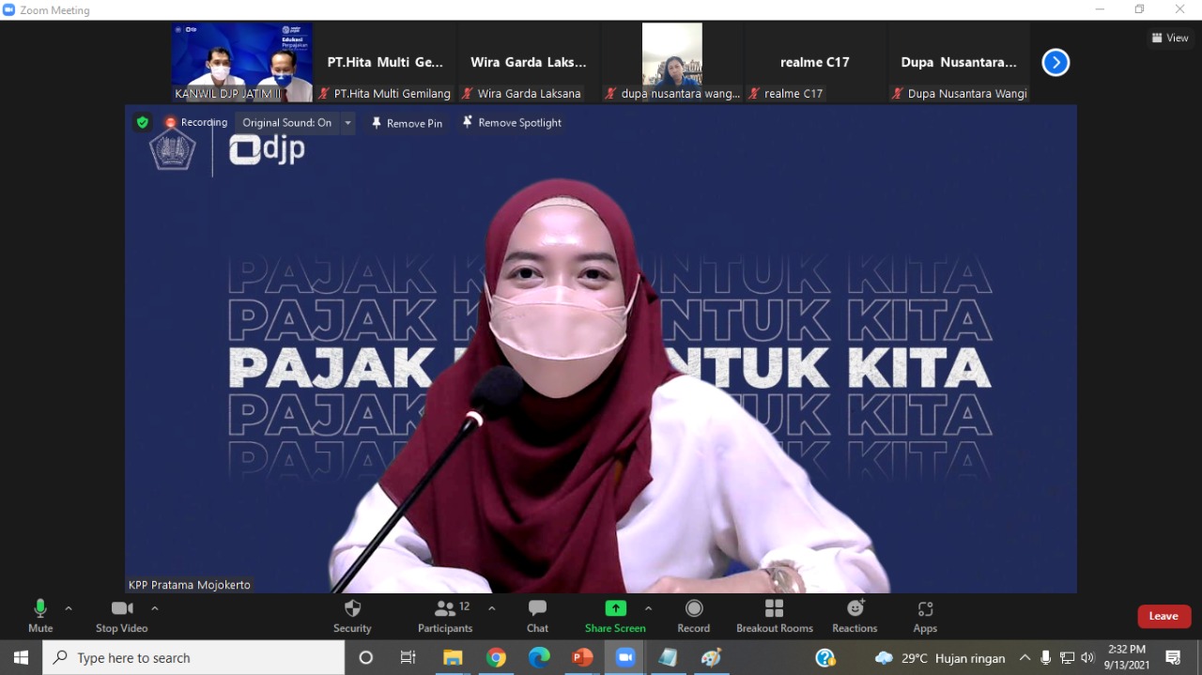Screen dimensions: 1202x675
Task: Expand audio options arrow beside Mute
Action: click(x=69, y=608)
